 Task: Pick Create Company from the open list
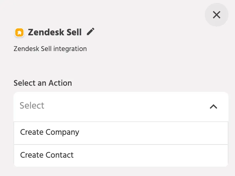pos(121,133)
